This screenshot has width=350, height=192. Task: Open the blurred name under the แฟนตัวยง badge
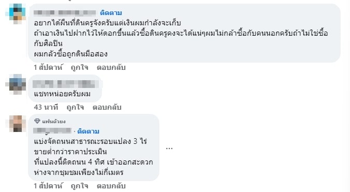tap(52, 131)
